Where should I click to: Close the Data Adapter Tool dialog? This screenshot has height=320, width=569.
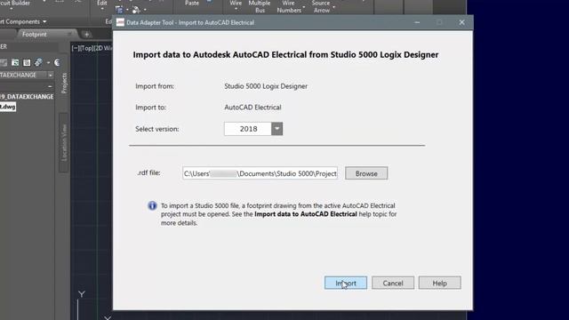461,22
